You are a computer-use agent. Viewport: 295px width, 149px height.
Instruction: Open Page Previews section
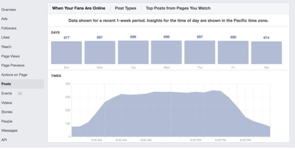point(13,65)
